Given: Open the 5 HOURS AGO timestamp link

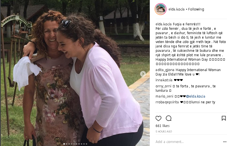Looking at the screenshot, I should pyautogui.click(x=164, y=131).
